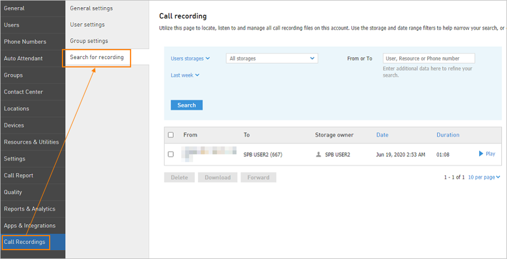The width and height of the screenshot is (507, 259).
Task: Open the Groups sidebar section
Action: [x=32, y=75]
